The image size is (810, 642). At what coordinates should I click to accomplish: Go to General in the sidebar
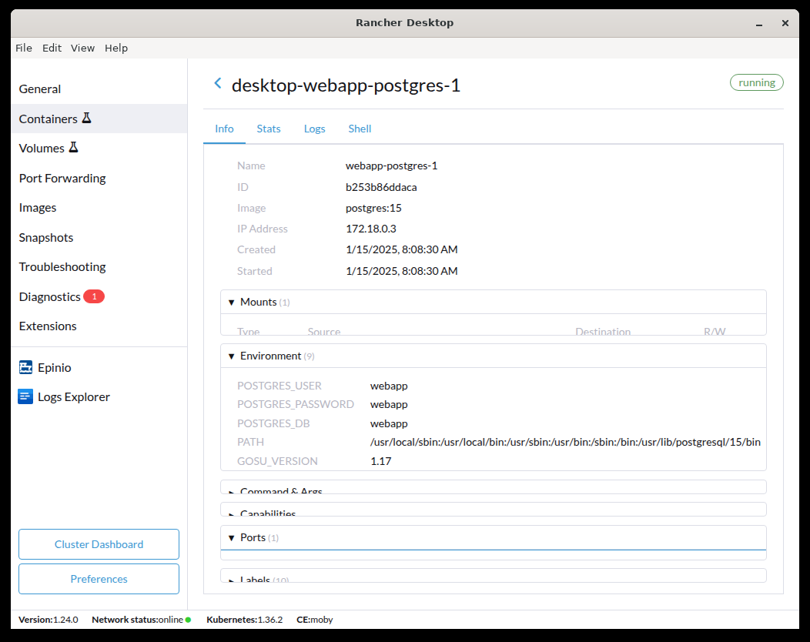pos(99,89)
